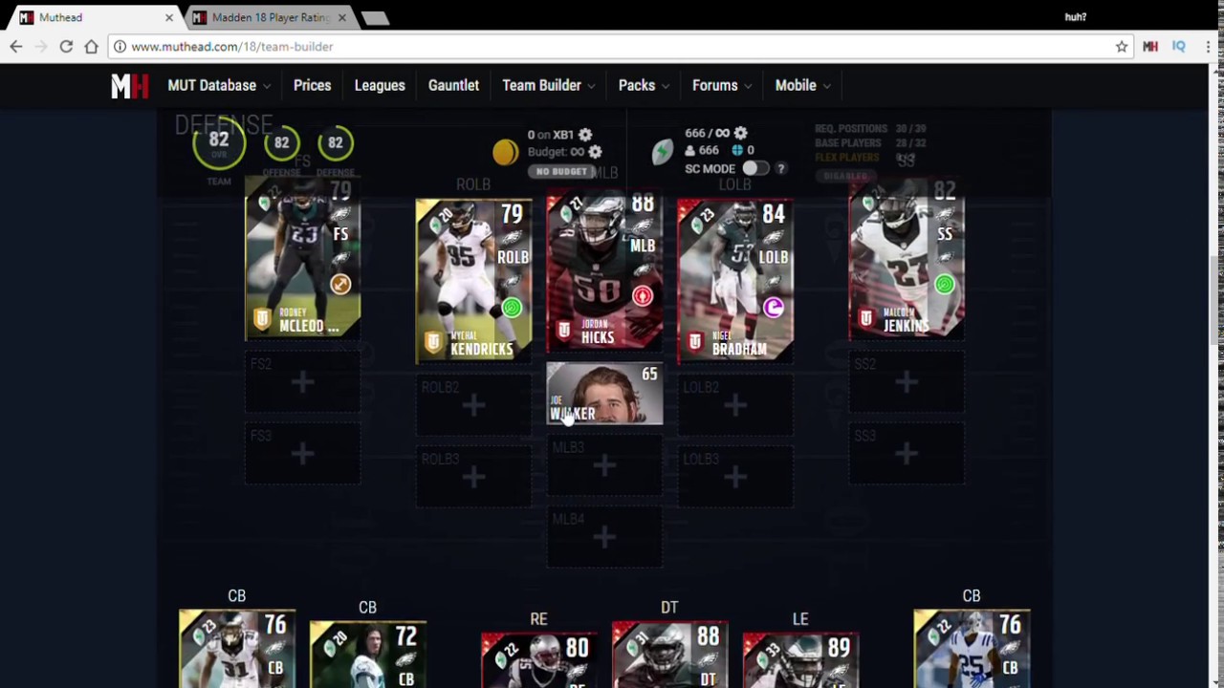Open the Prices page
Viewport: 1224px width, 688px height.
click(312, 86)
